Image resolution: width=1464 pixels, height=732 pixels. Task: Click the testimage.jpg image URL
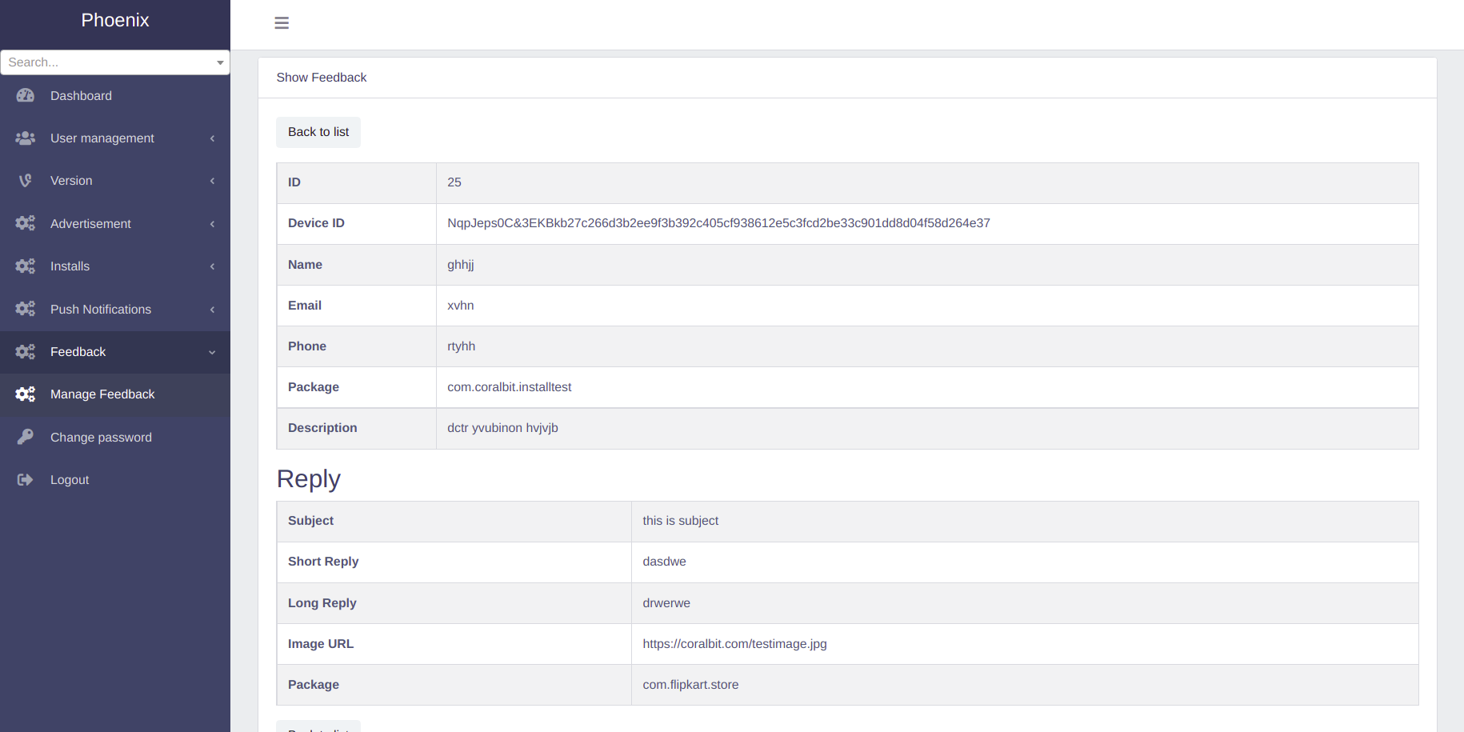click(735, 644)
